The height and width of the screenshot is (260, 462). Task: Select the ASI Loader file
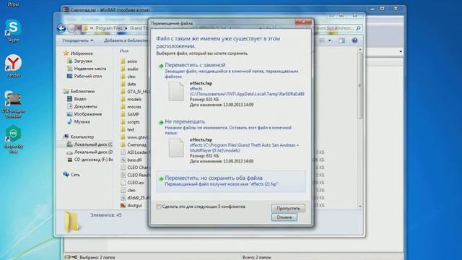(134, 152)
